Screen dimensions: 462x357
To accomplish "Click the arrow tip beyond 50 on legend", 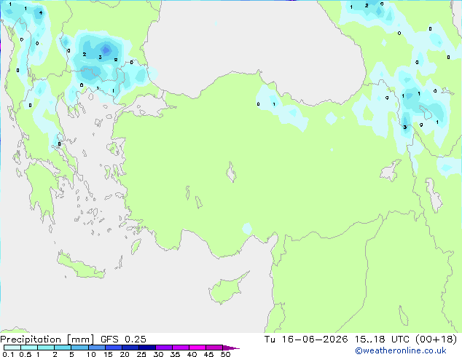I will [231, 348].
